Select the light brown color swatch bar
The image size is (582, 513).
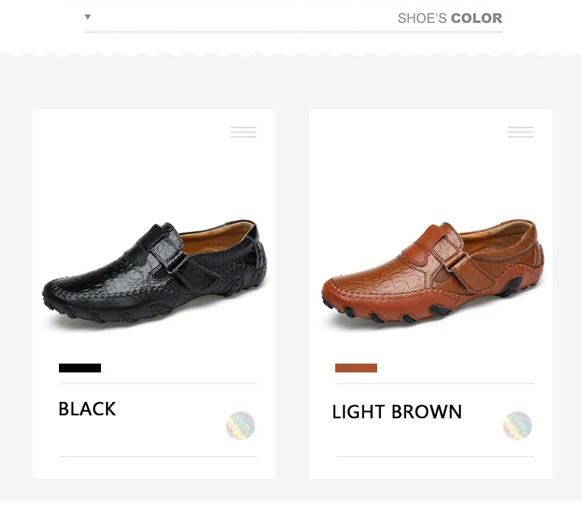[x=356, y=368]
